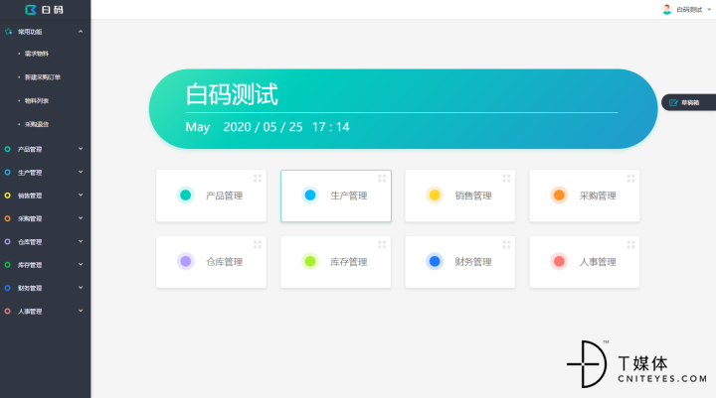This screenshot has width=716, height=398.
Task: Click the drag handle dots on 产品管理 card
Action: 258,179
